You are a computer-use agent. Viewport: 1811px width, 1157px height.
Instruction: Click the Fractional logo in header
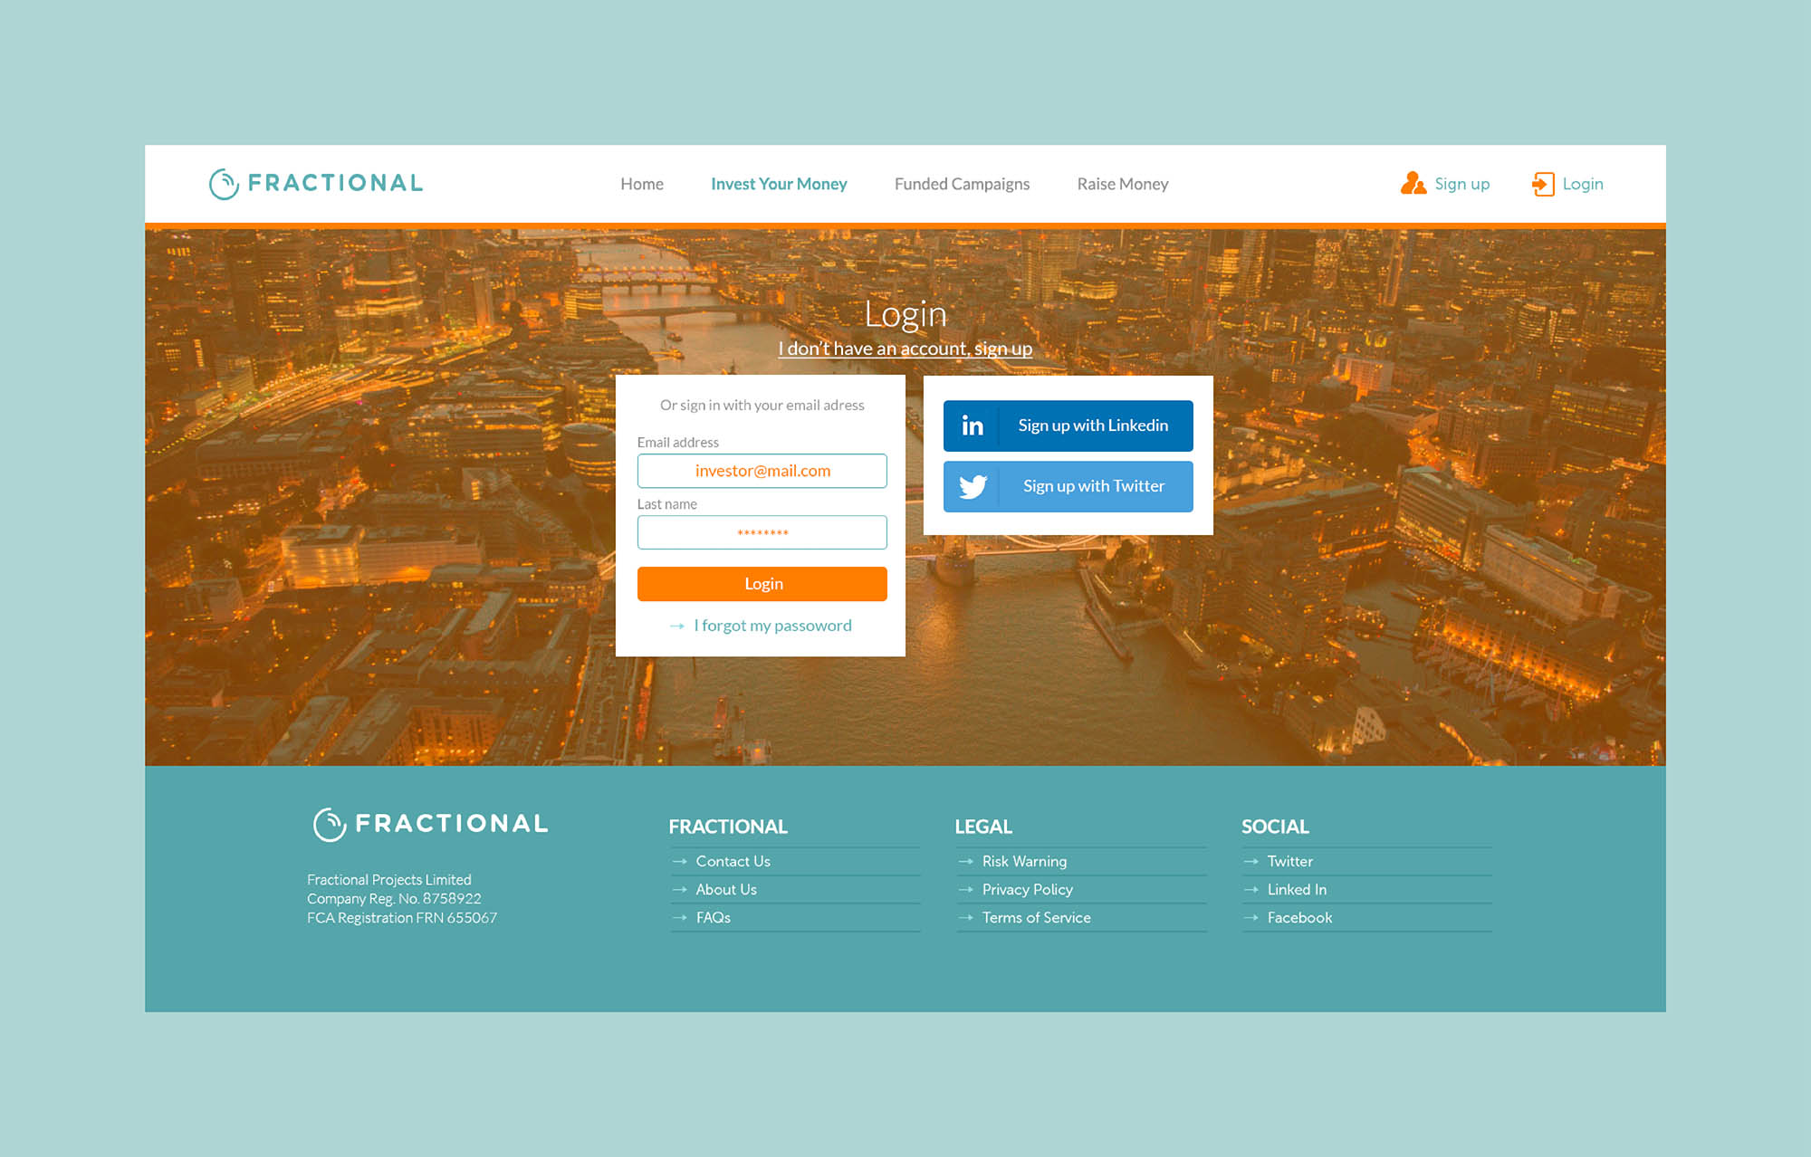click(316, 184)
